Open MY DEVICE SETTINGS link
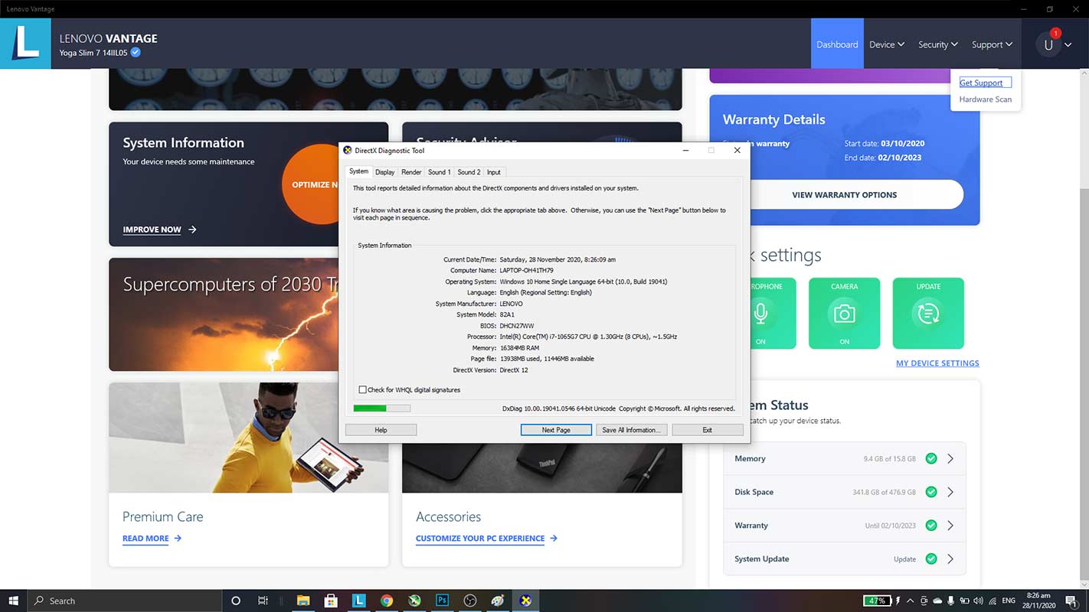 point(937,363)
